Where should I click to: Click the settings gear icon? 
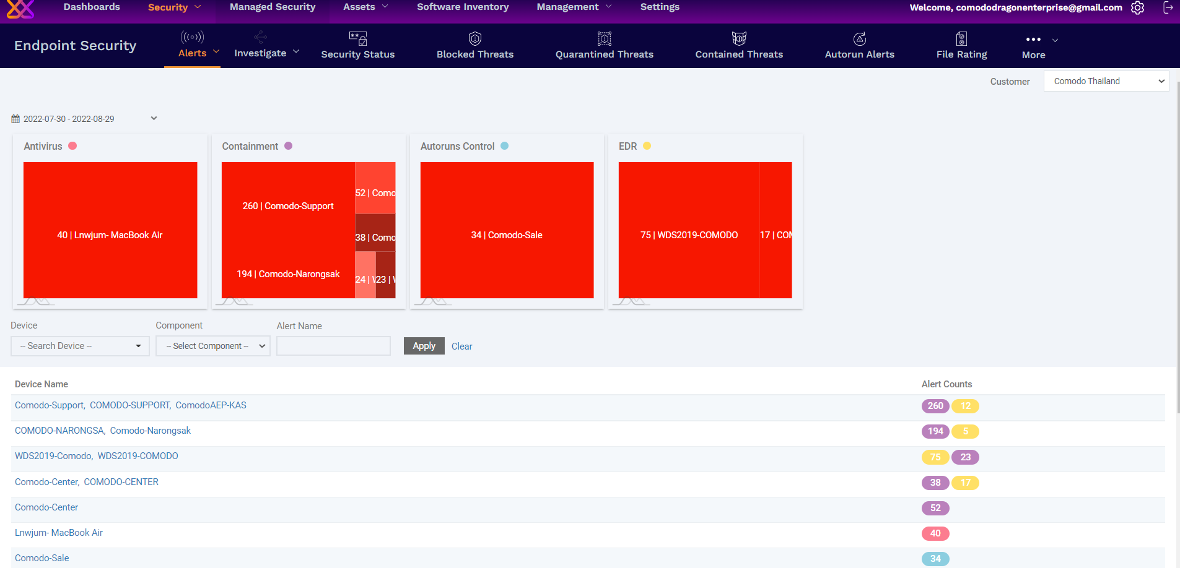[x=1137, y=8]
